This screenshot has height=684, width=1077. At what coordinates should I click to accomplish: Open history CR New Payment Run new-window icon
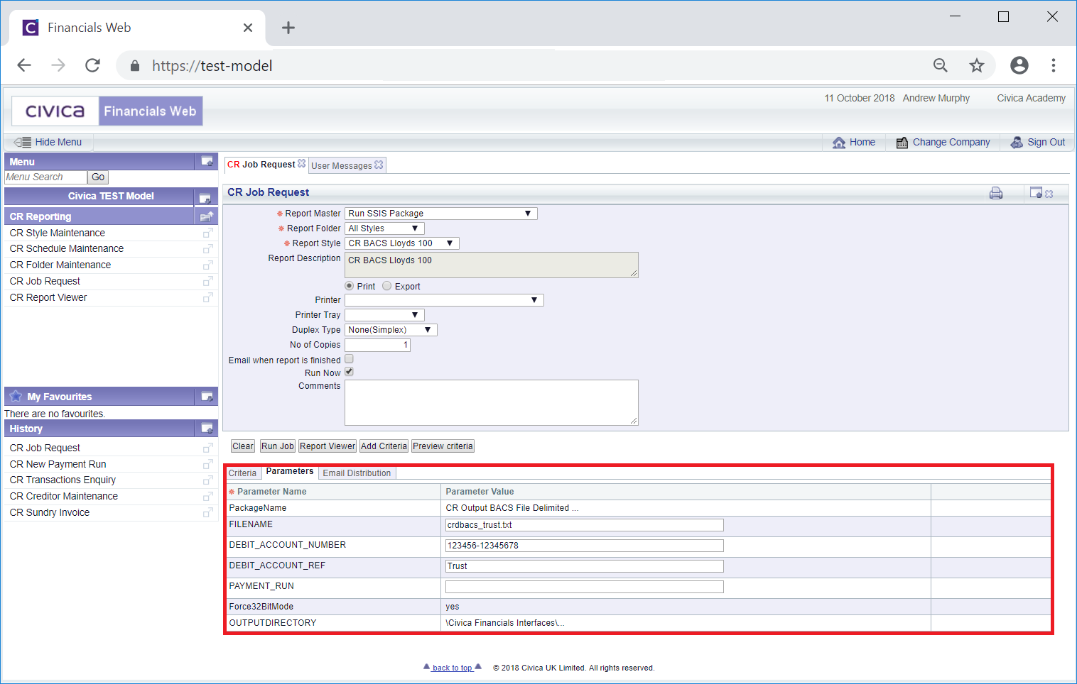point(208,464)
